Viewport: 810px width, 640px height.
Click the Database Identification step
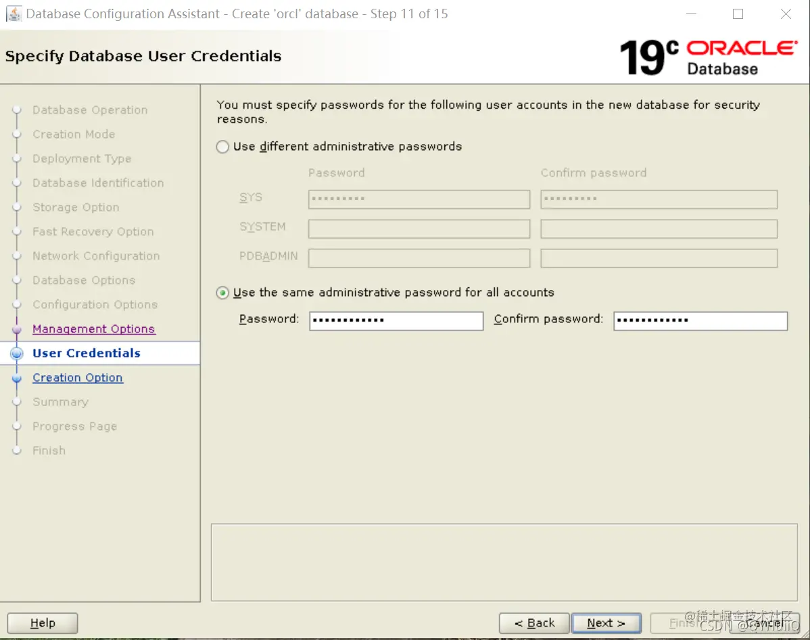(98, 183)
